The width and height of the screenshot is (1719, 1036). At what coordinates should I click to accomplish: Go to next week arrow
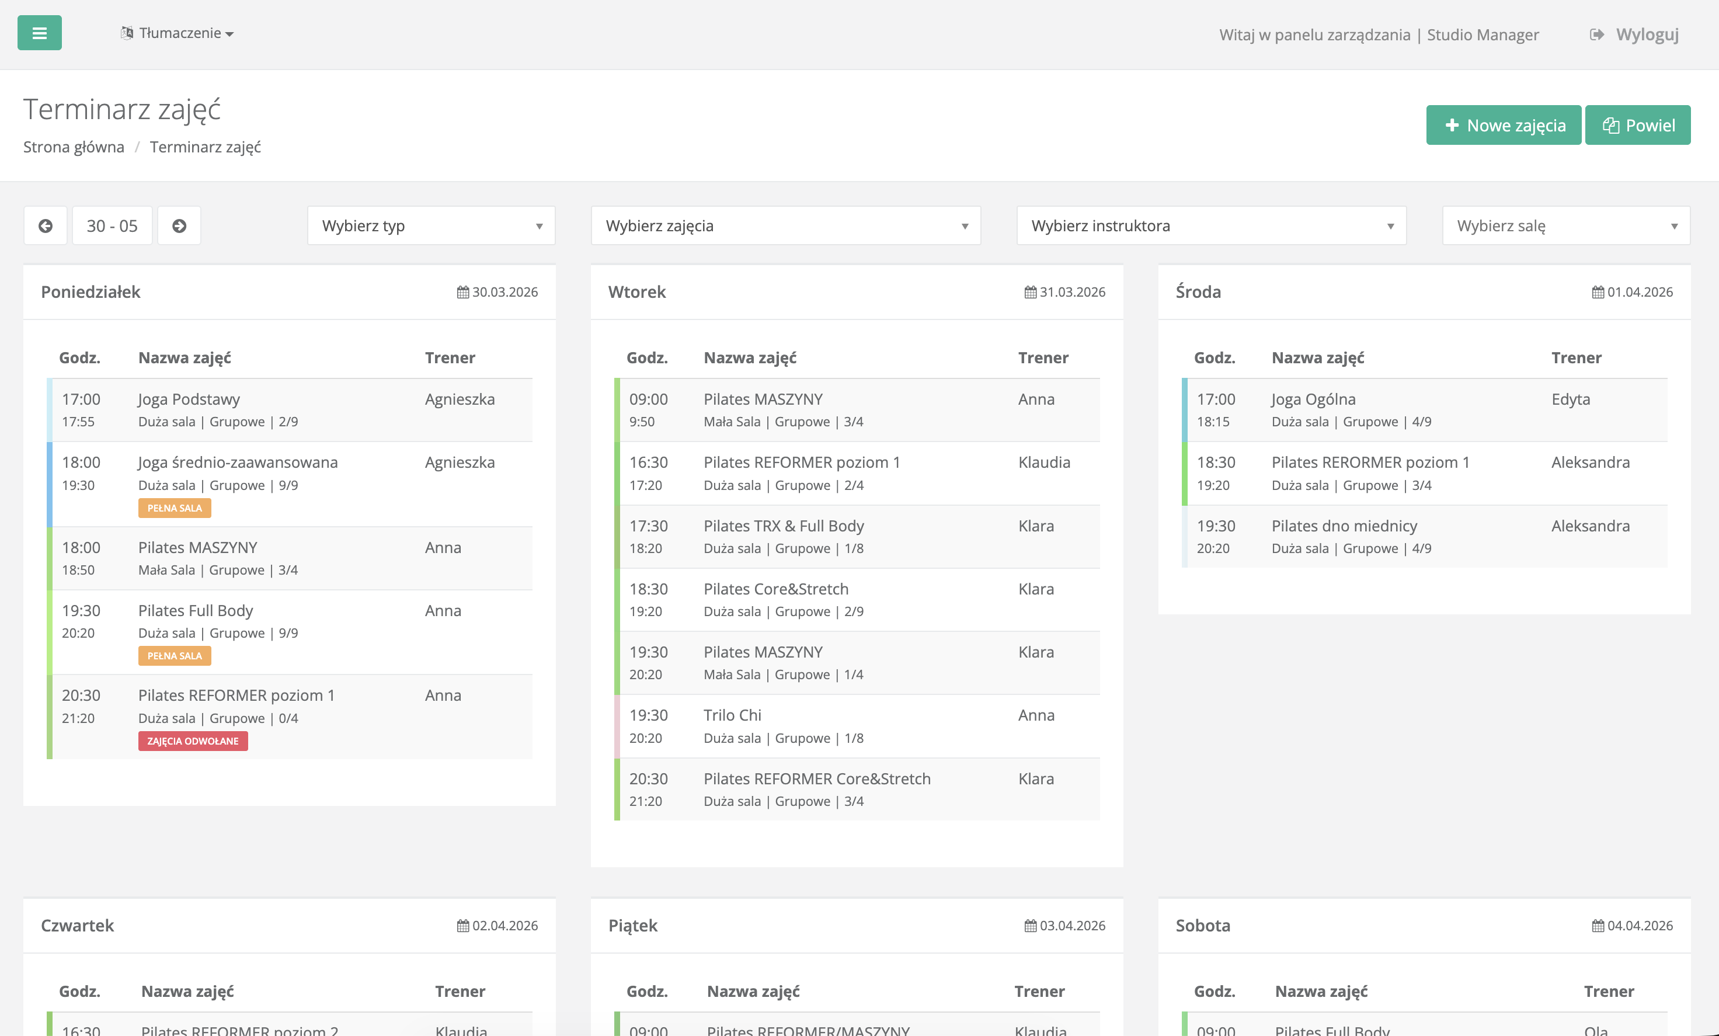pos(179,225)
